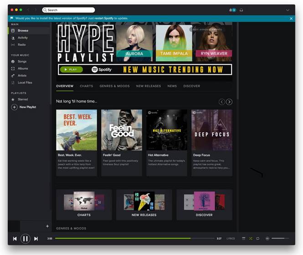Click the Genres & Moods section heading
The width and height of the screenshot is (303, 255).
point(71,228)
